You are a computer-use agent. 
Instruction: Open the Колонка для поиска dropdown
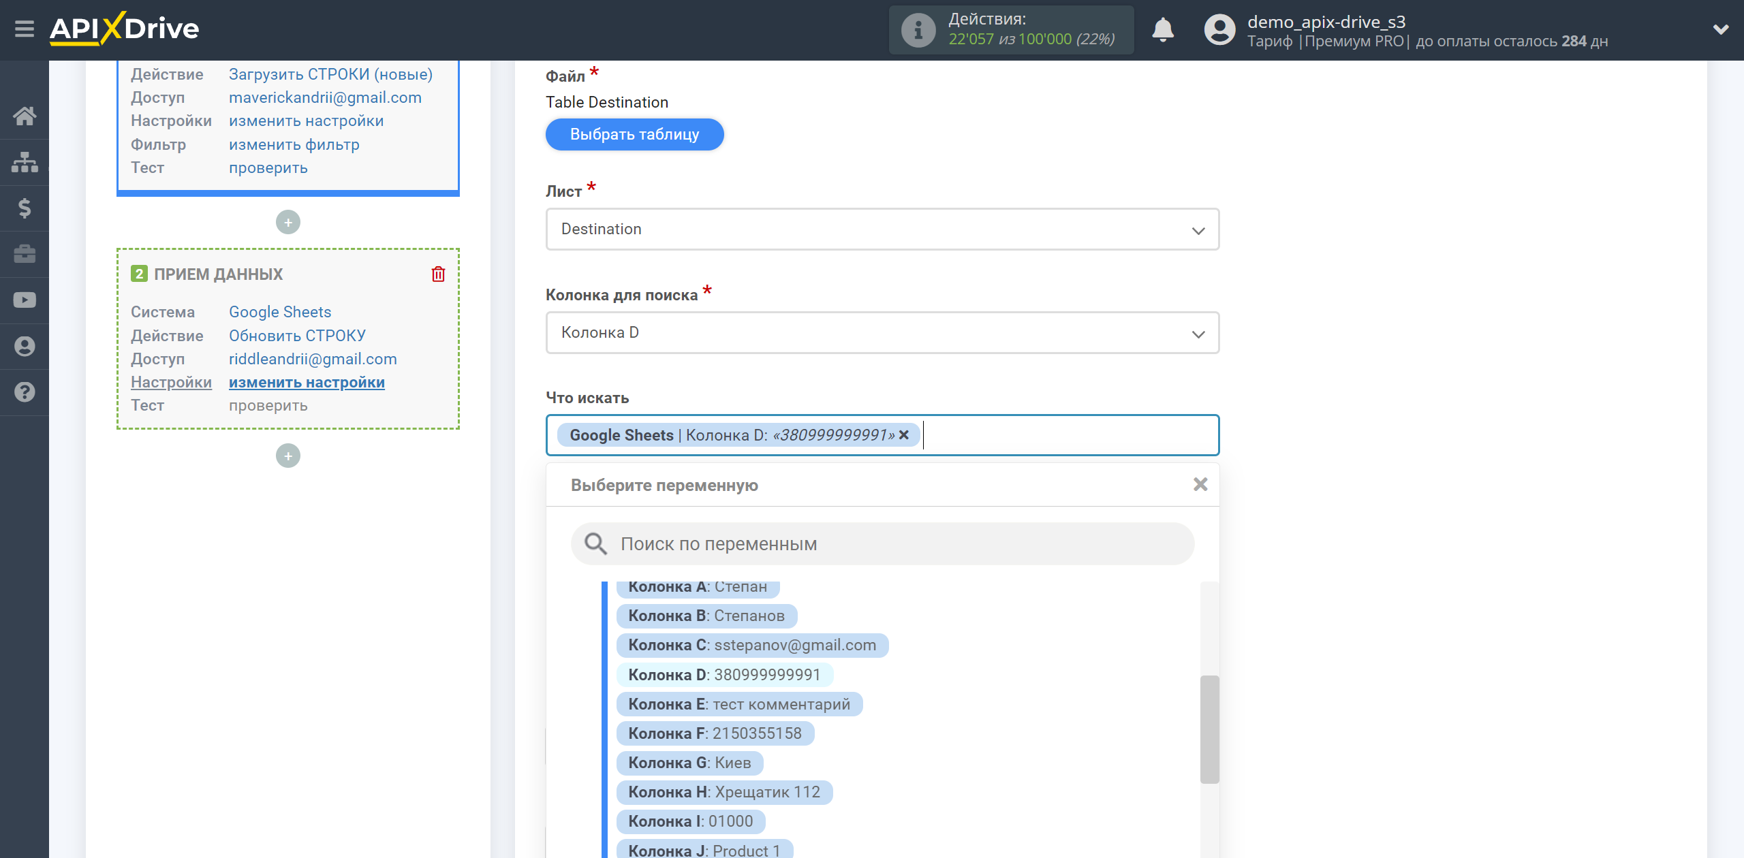tap(882, 333)
